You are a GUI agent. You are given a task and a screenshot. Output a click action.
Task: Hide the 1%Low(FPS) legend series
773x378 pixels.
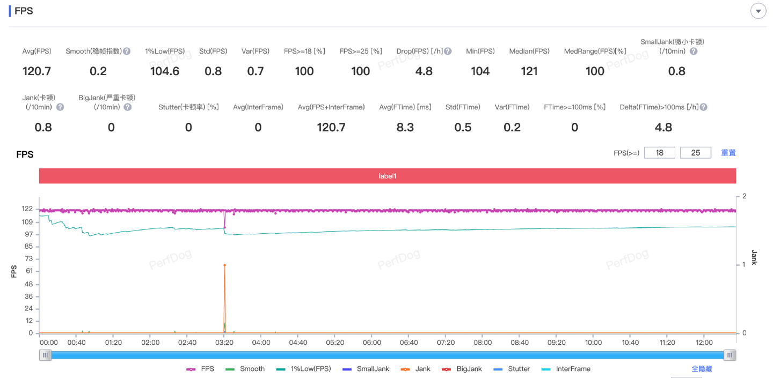(x=303, y=369)
